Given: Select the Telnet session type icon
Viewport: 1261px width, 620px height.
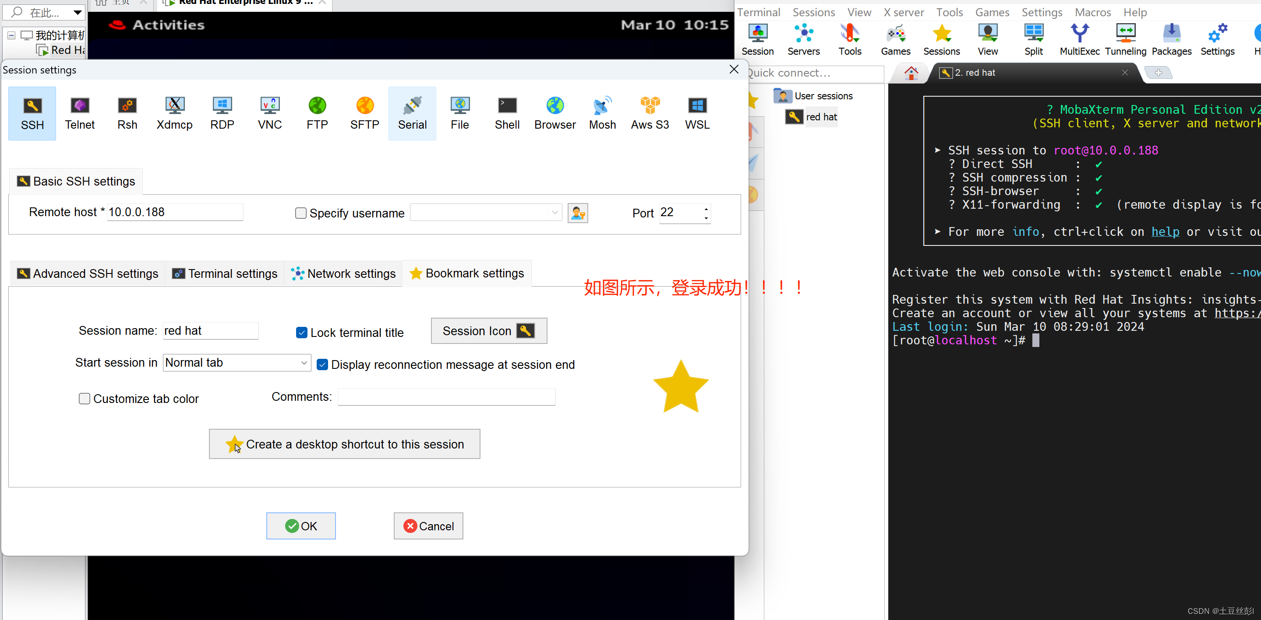Looking at the screenshot, I should 80,113.
